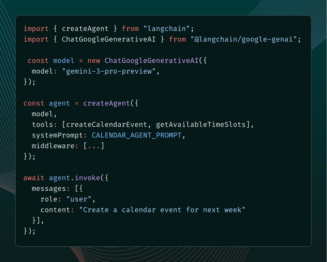
Task: Click the CALENDAR_AGENT_PROMPT constant
Action: (137, 135)
